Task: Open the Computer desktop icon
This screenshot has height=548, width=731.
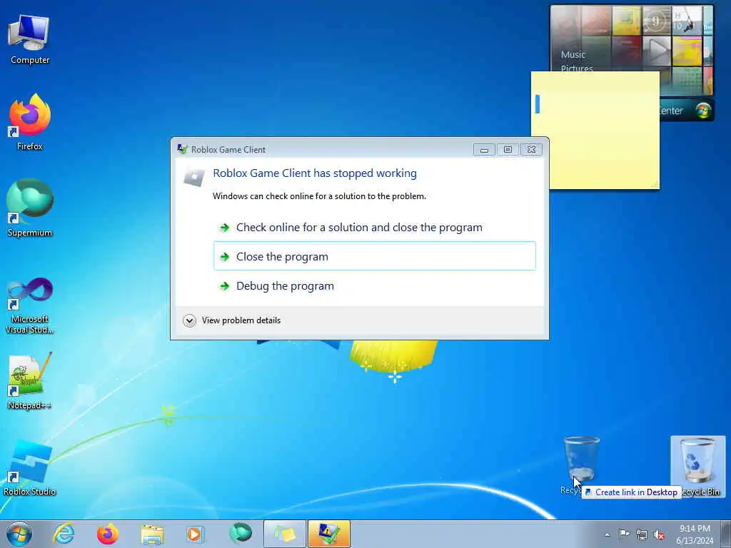Action: pyautogui.click(x=30, y=40)
